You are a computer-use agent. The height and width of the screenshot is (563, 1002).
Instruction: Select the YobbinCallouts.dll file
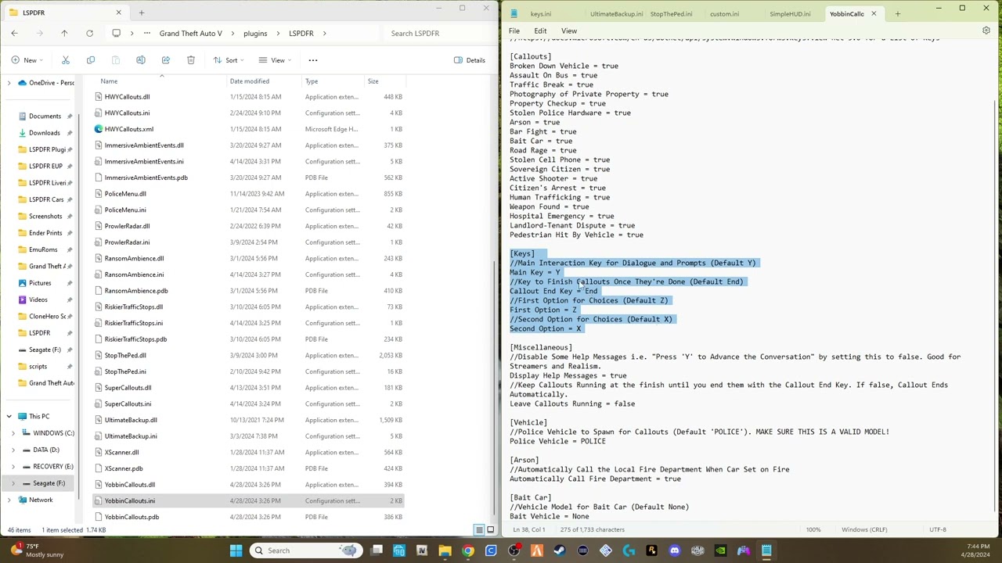click(x=247, y=485)
